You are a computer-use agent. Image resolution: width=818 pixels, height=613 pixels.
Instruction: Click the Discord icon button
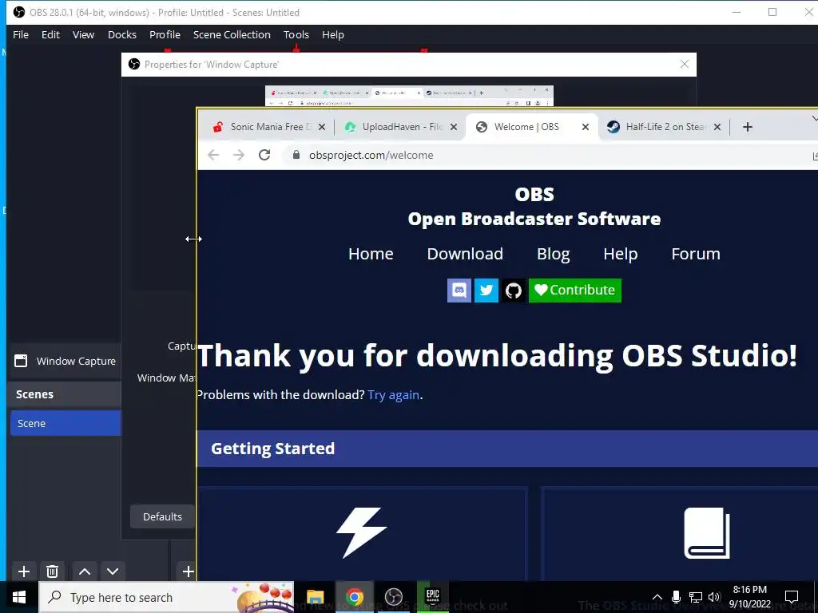[x=459, y=290]
